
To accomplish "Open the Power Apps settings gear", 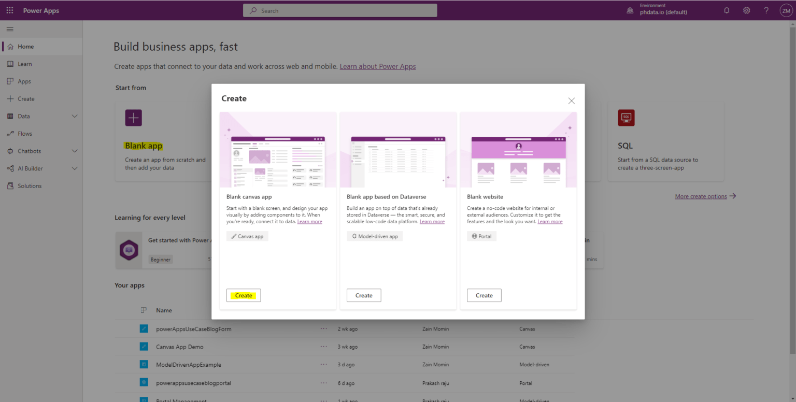I will [x=746, y=10].
